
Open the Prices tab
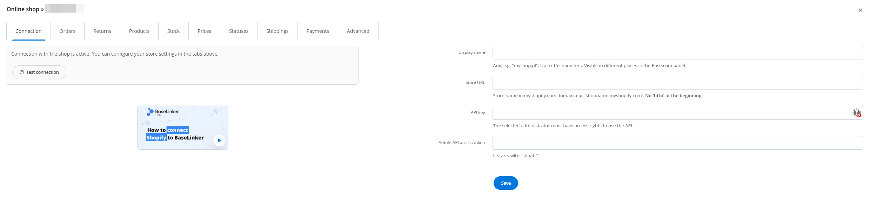[204, 31]
